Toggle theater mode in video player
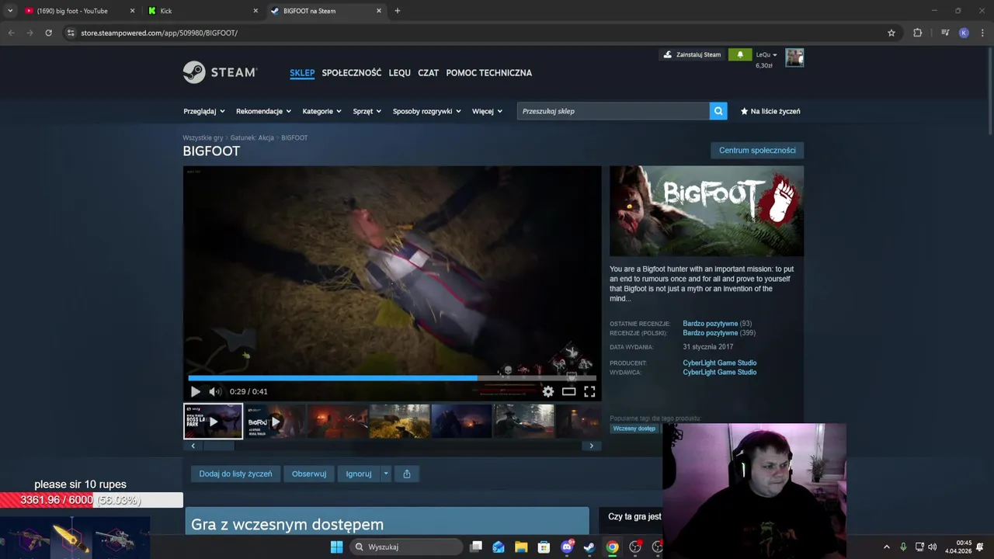The image size is (994, 559). pos(569,392)
